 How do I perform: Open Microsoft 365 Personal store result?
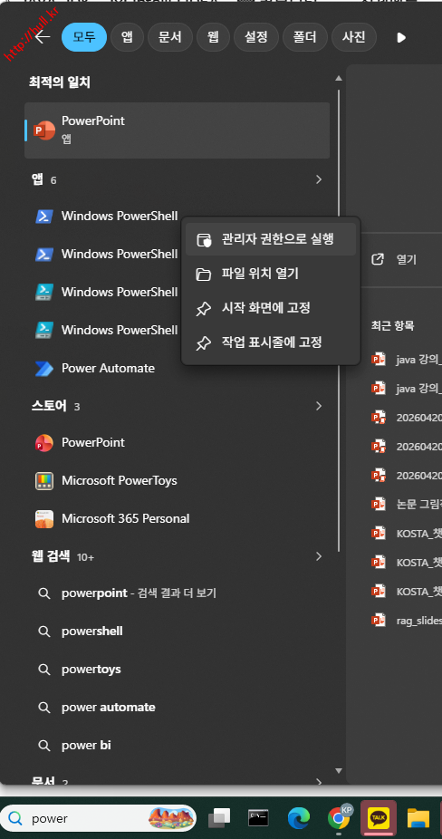point(177,518)
